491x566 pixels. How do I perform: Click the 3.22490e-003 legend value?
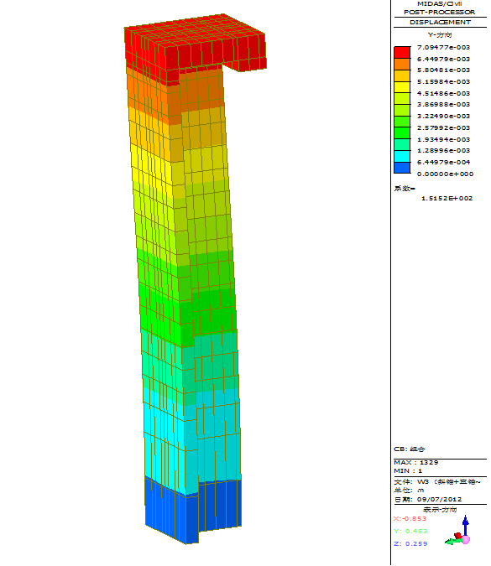pyautogui.click(x=443, y=116)
